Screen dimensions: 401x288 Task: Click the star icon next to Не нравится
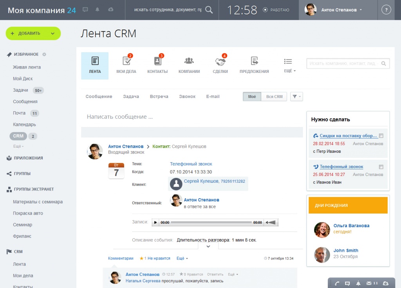click(141, 258)
